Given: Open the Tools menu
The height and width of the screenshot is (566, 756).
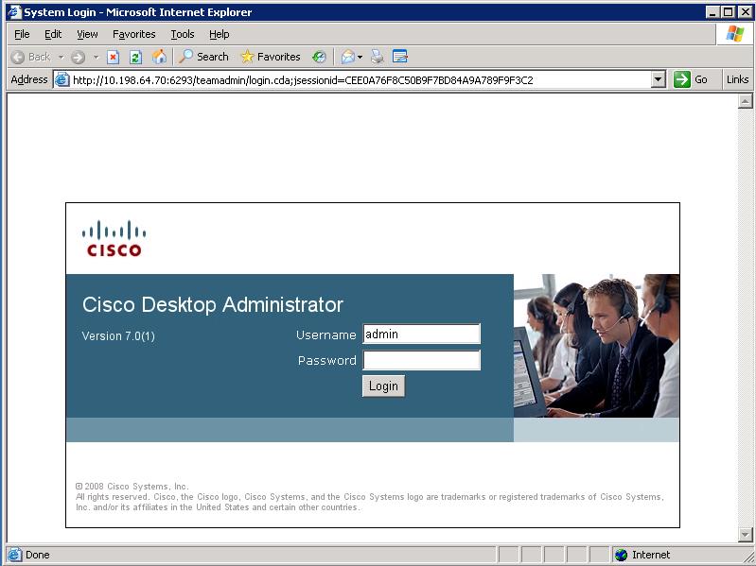Looking at the screenshot, I should pos(183,34).
